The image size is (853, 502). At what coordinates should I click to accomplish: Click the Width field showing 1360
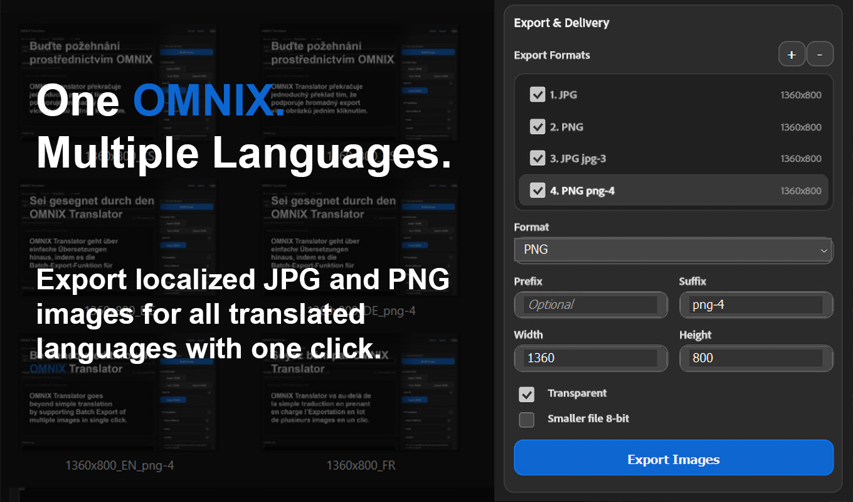point(591,358)
